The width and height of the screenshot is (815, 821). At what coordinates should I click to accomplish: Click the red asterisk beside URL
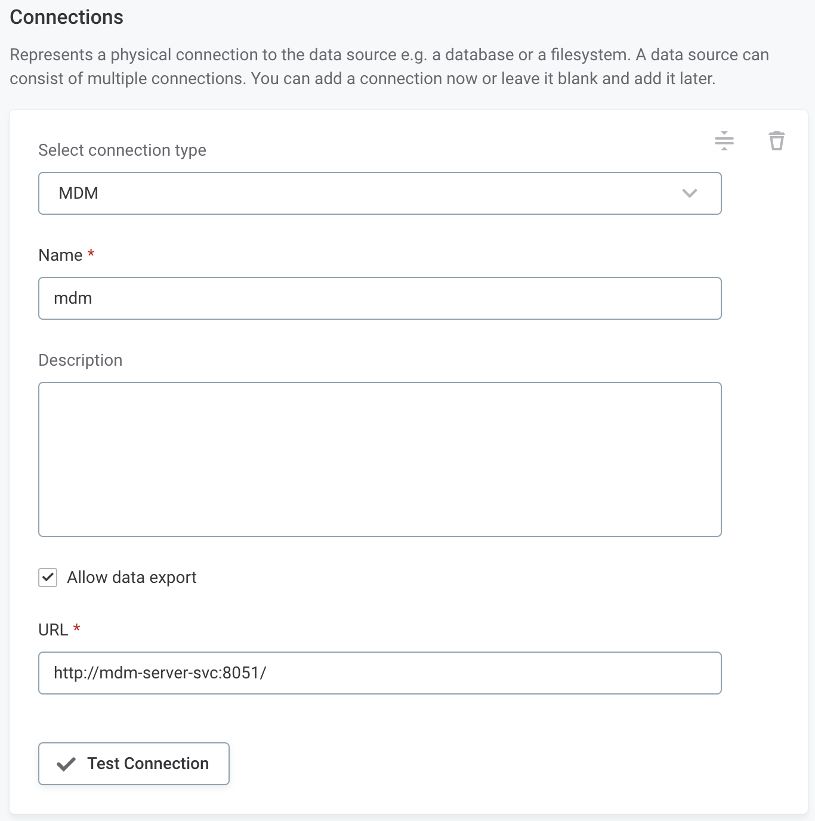pos(76,628)
